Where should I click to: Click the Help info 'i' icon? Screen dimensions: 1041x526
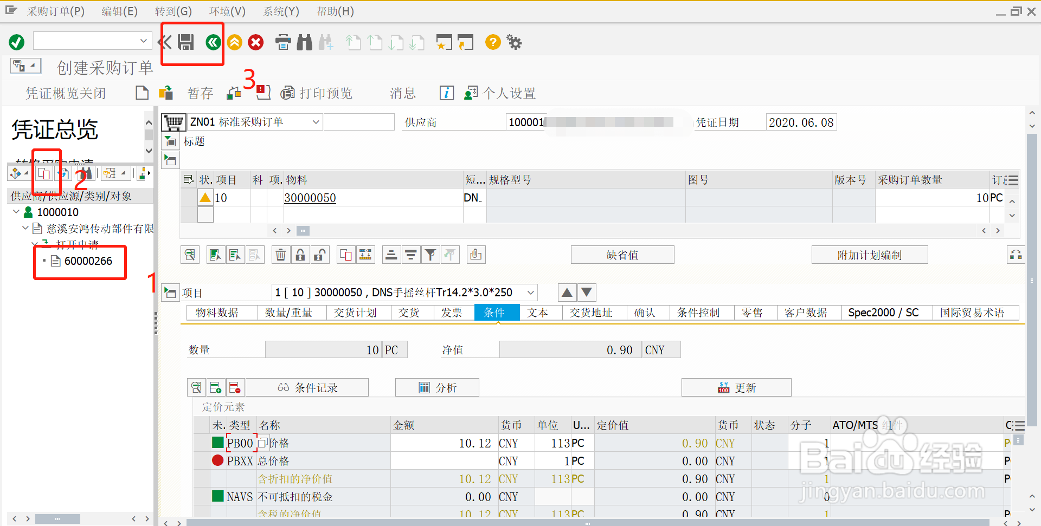point(446,93)
